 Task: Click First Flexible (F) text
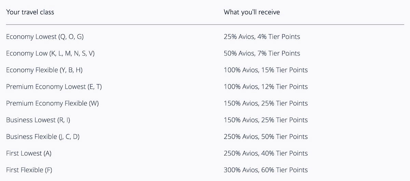(29, 170)
